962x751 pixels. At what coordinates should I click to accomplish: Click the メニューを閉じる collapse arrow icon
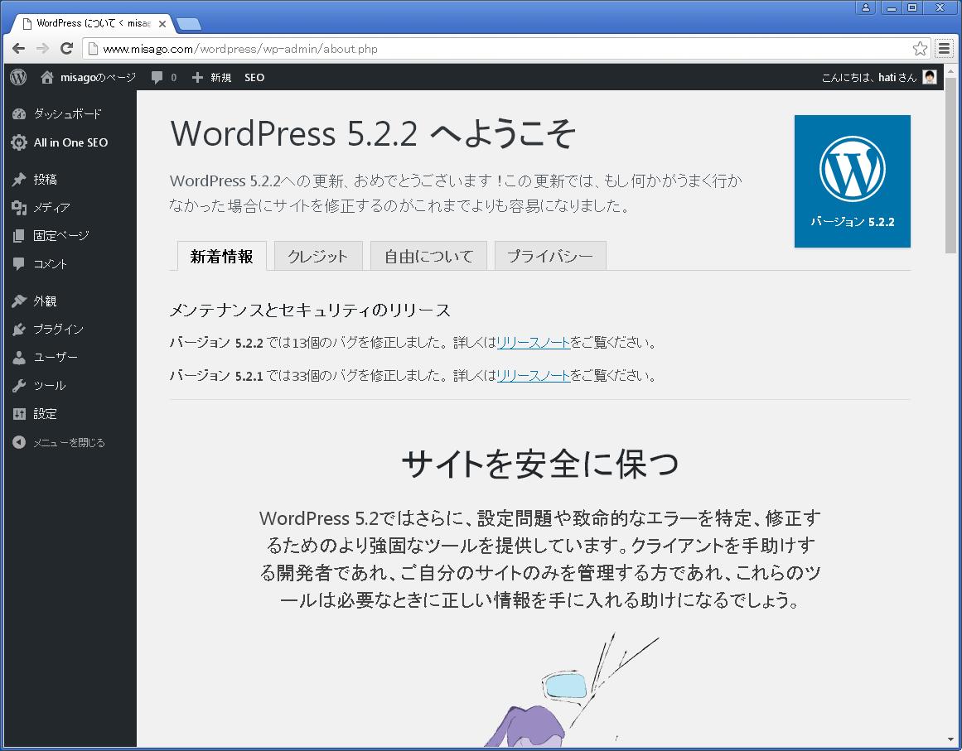coord(19,442)
